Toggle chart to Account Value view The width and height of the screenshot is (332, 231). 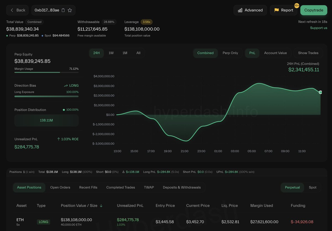pos(275,53)
